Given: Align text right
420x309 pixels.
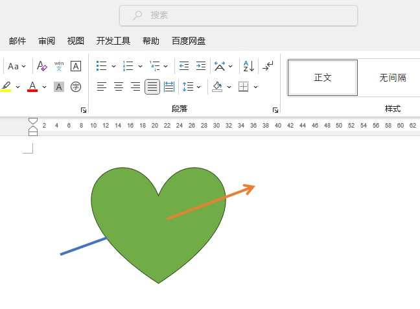Looking at the screenshot, I should (x=135, y=87).
